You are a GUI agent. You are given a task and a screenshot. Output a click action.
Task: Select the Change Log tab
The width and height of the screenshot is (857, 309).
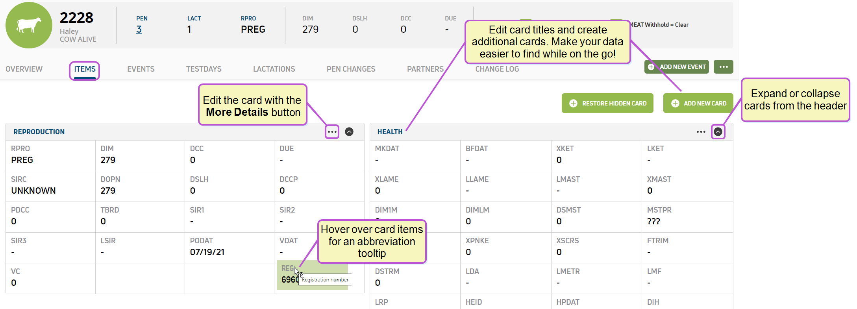pos(497,69)
